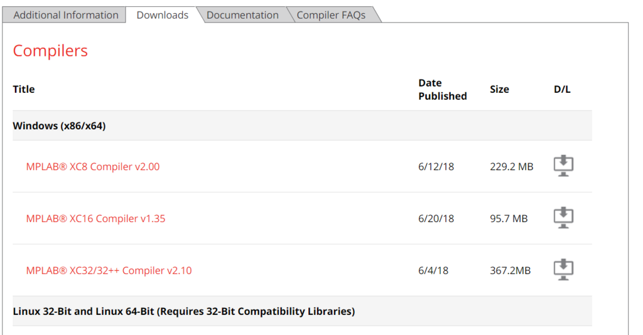This screenshot has height=335, width=643.
Task: Open the Documentation tab
Action: tap(242, 15)
